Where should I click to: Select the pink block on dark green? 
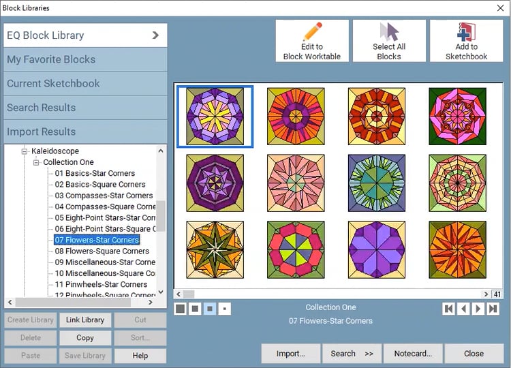458,117
